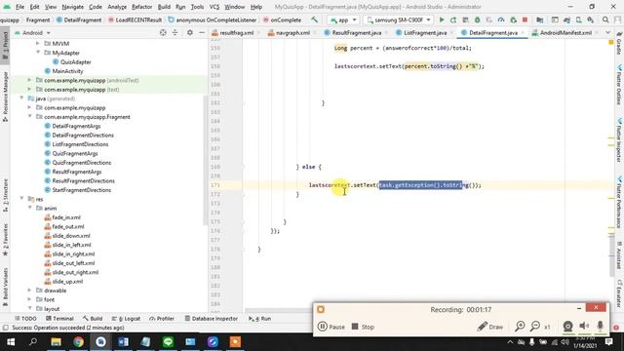Screen dimensions: 624x351
Task: Click the hammer Make Project icon
Action: coord(314,19)
